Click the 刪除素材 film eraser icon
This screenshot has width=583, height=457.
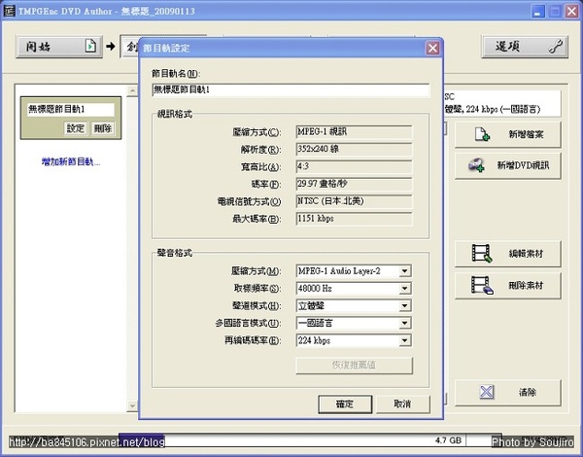click(x=482, y=286)
